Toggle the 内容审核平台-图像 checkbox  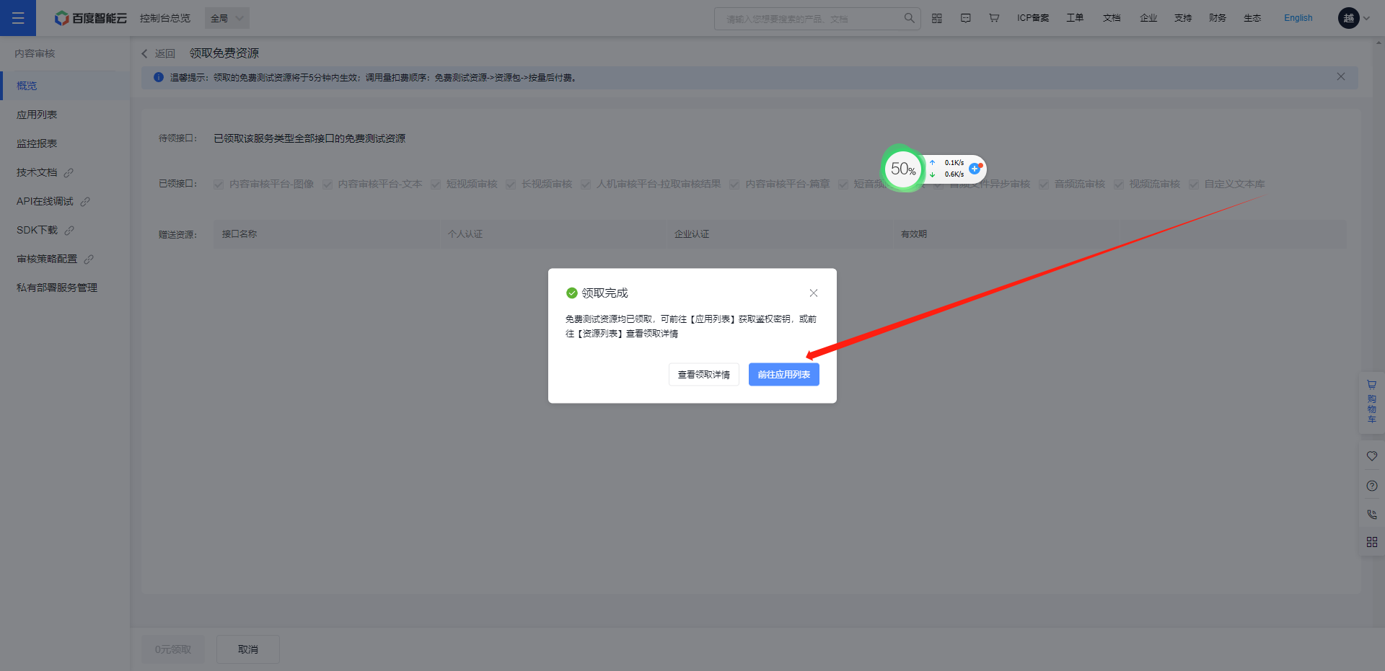coord(219,185)
